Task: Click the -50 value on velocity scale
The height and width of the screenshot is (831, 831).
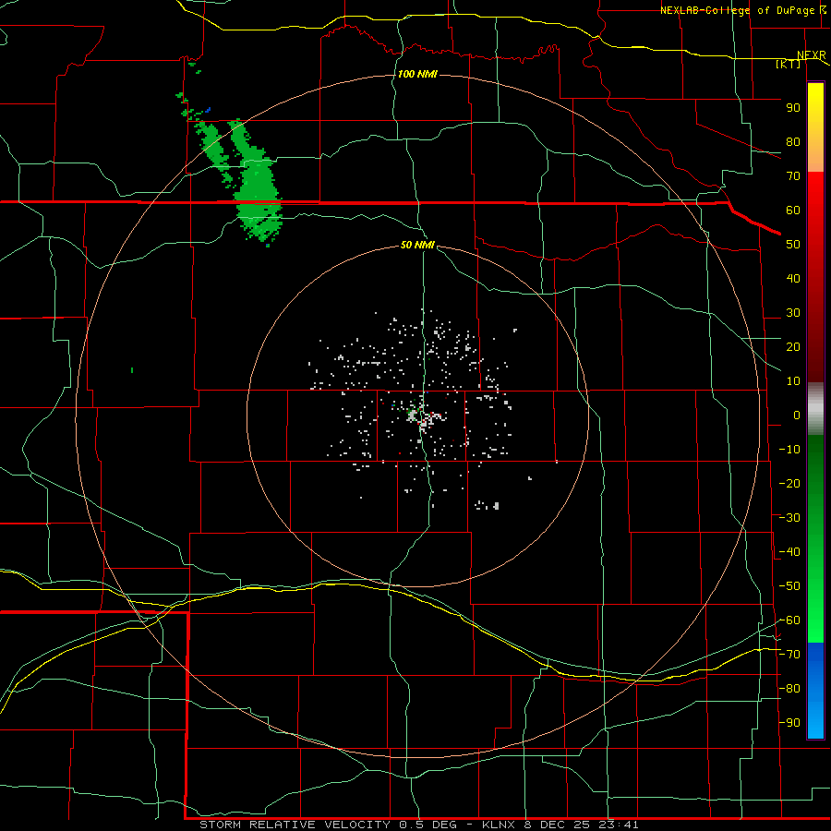Action: point(789,586)
